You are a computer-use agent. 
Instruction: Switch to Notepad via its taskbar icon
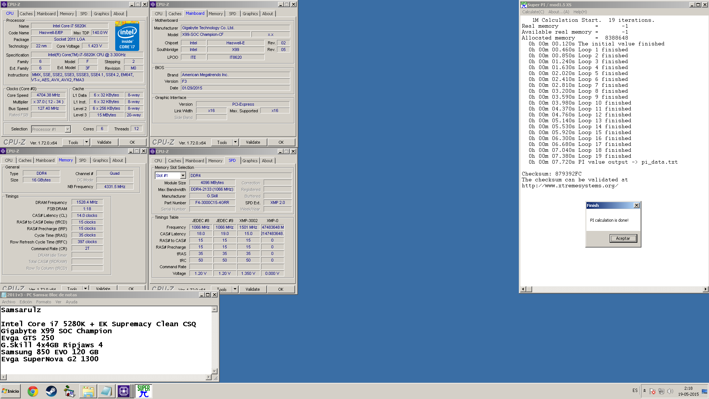[106, 391]
